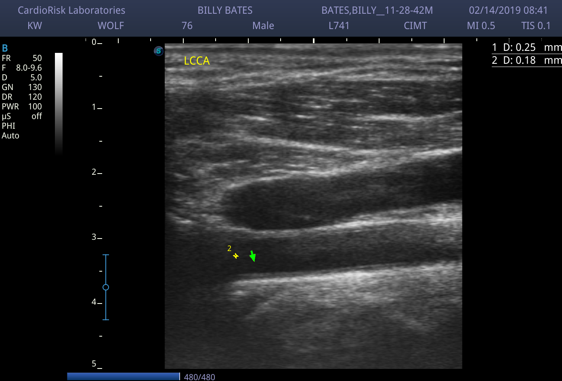Viewport: 562px width, 381px height.
Task: Click the cine loop progress bar
Action: click(124, 377)
